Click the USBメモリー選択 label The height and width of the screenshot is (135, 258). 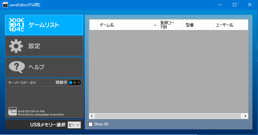[48, 125]
